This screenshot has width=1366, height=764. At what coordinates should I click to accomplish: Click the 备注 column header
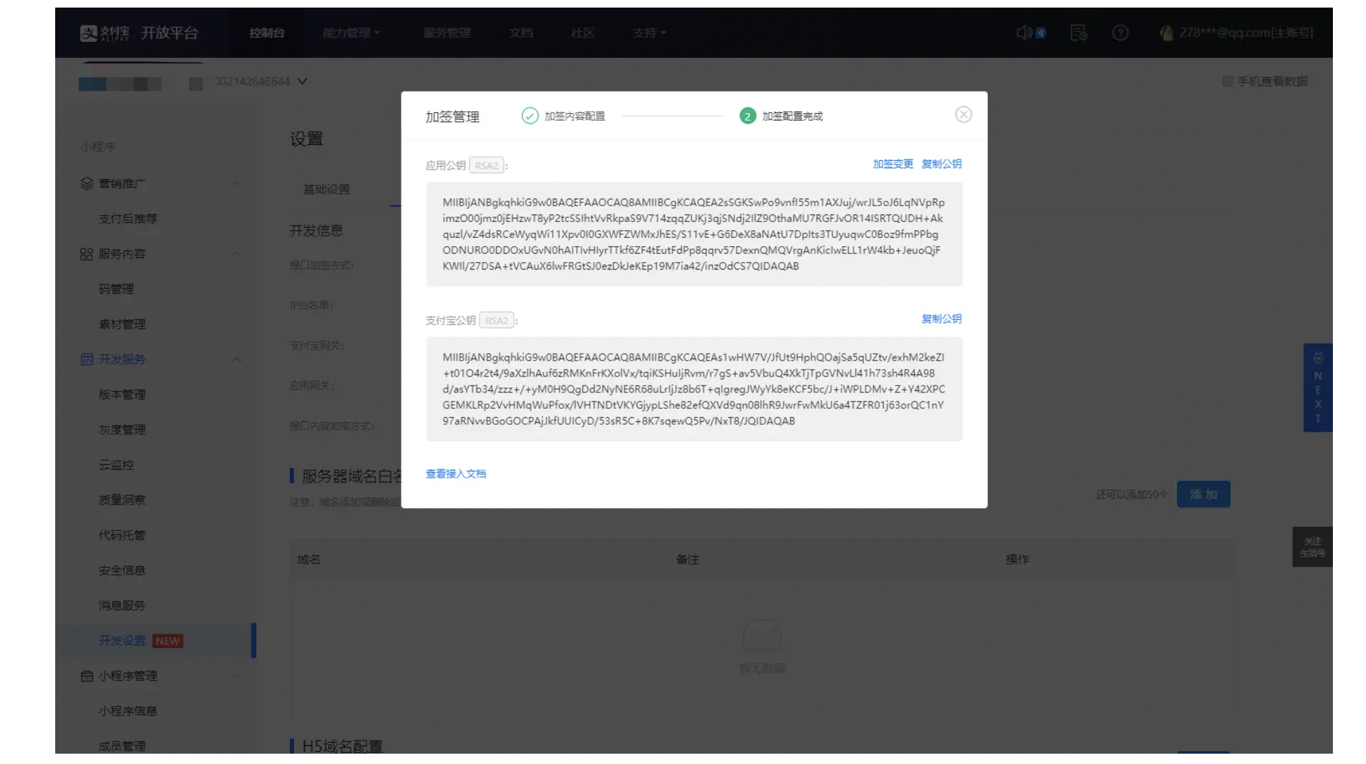[x=688, y=560]
